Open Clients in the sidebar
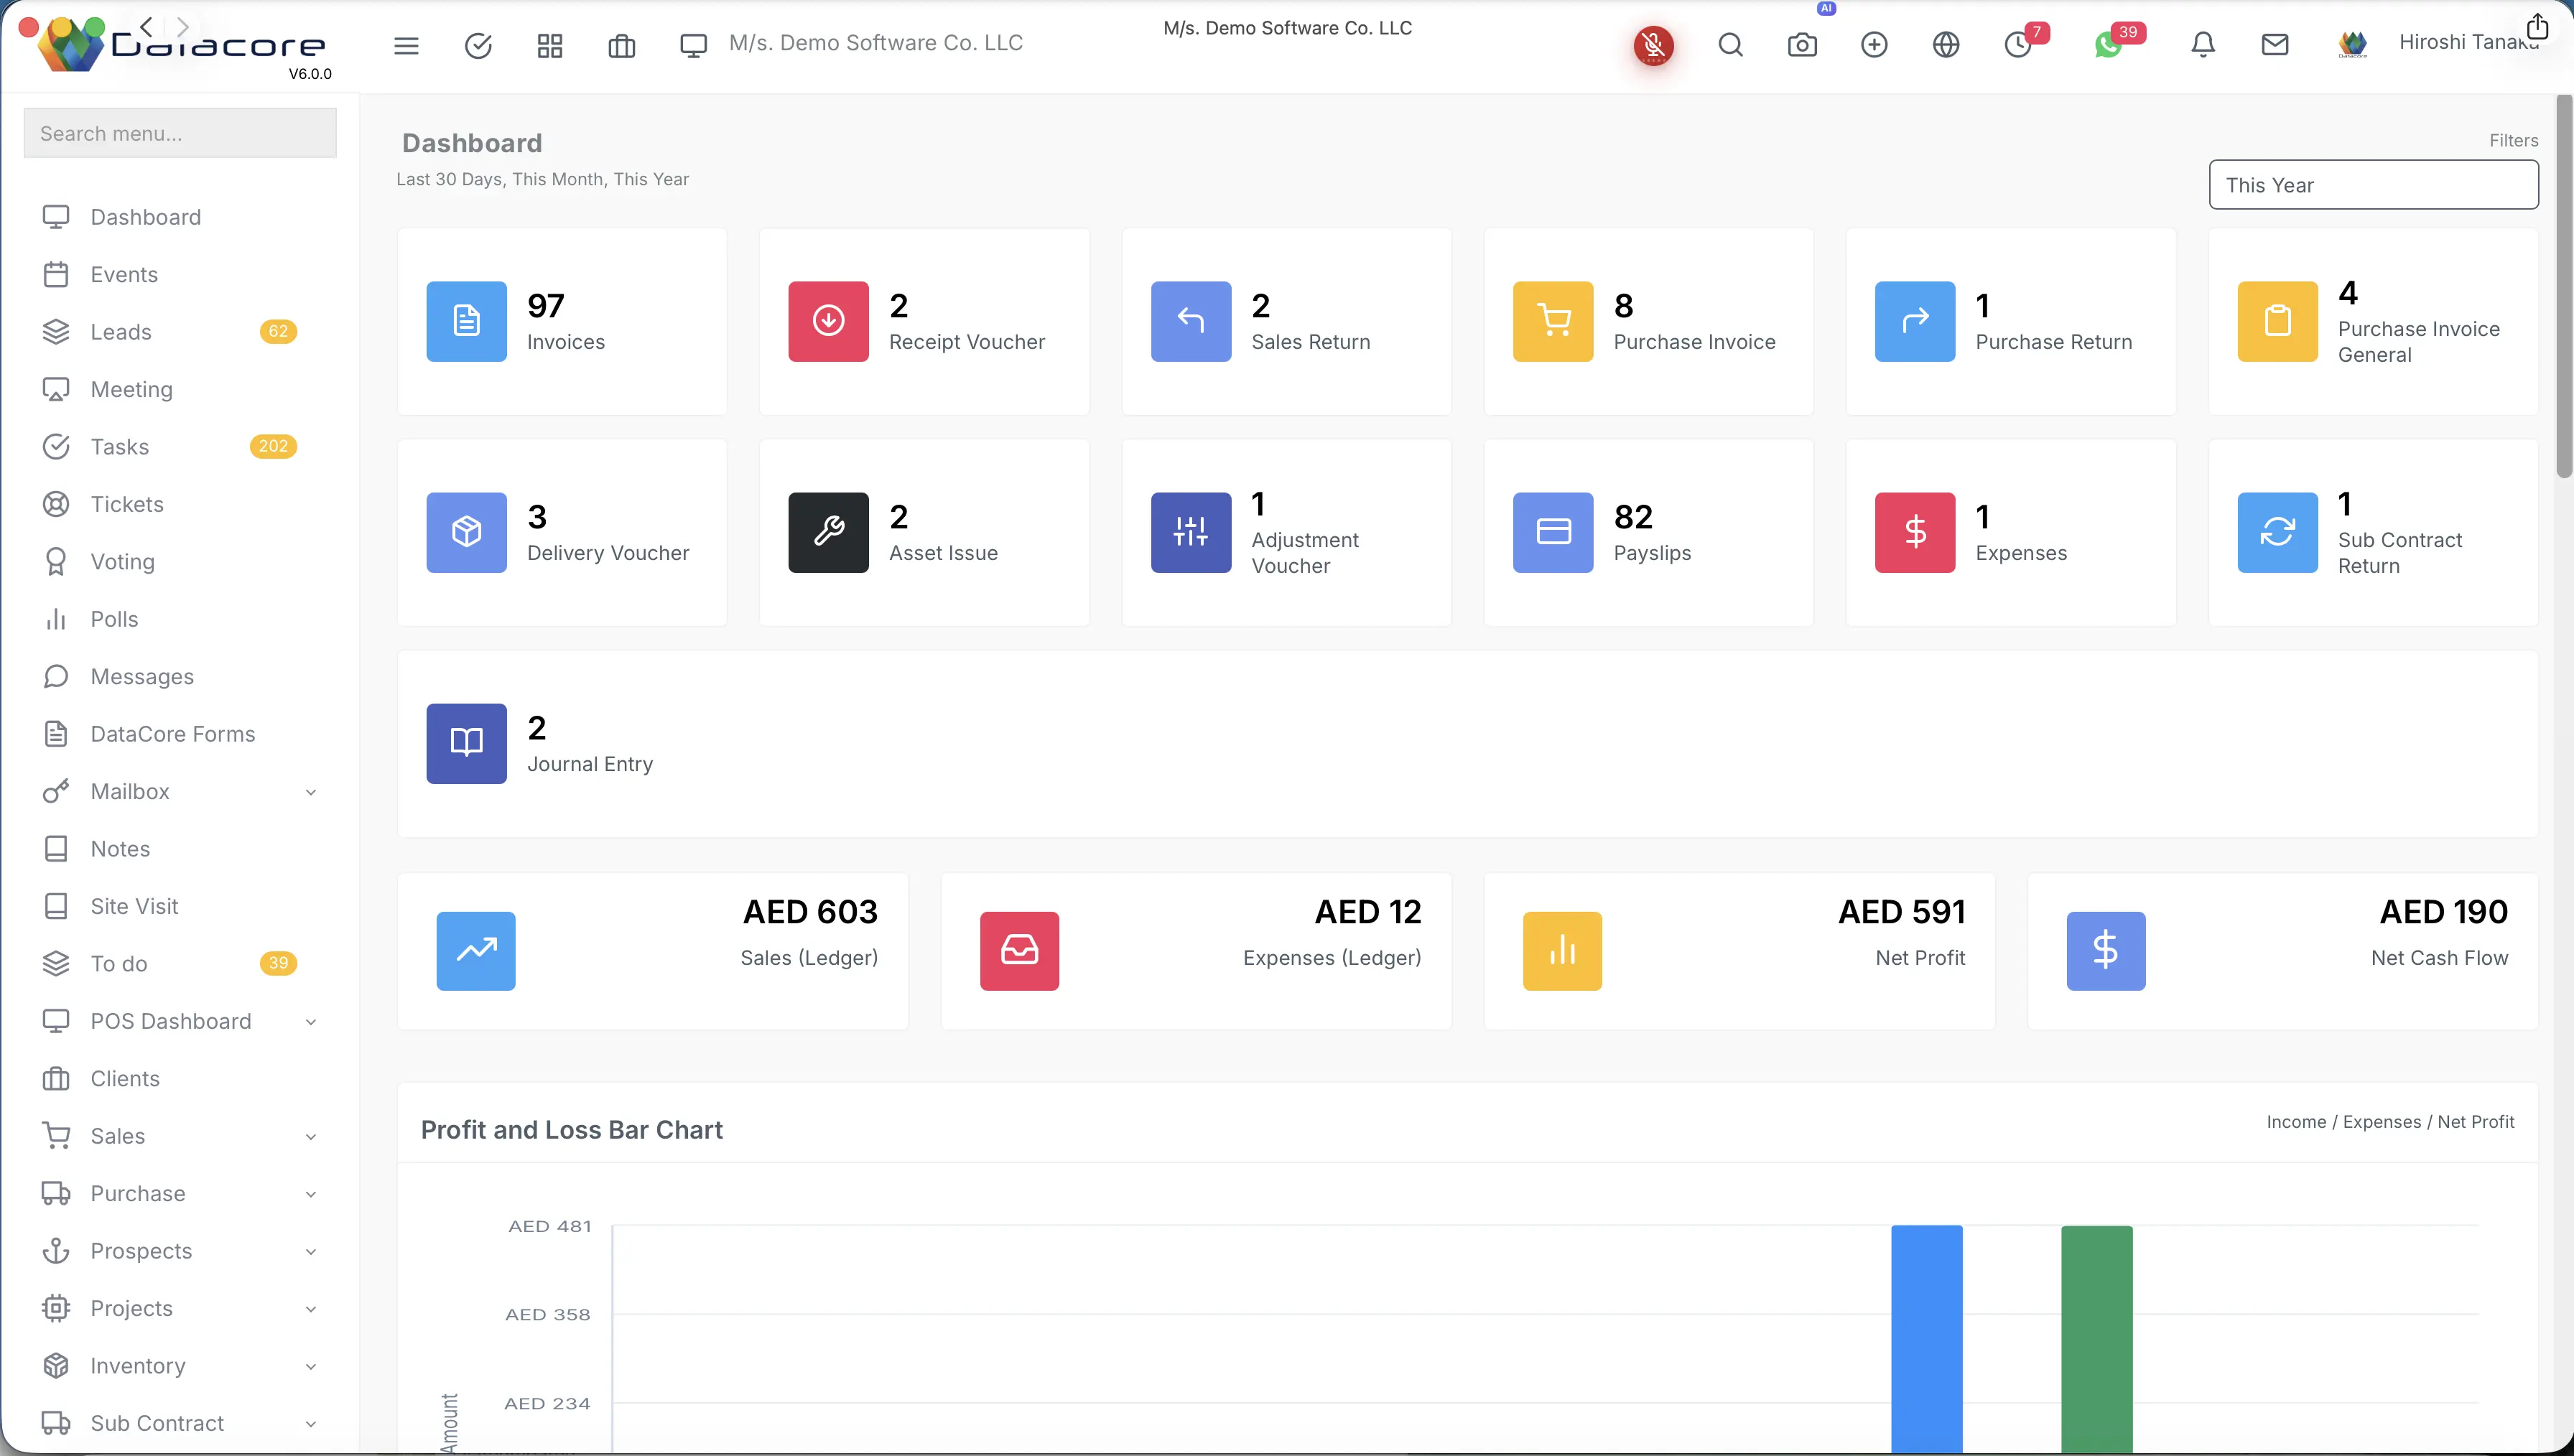This screenshot has height=1456, width=2574. (124, 1079)
